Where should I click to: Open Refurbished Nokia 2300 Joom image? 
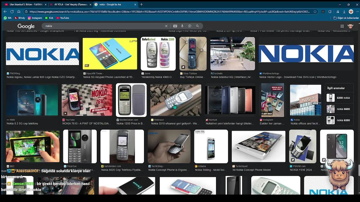[x=158, y=54]
